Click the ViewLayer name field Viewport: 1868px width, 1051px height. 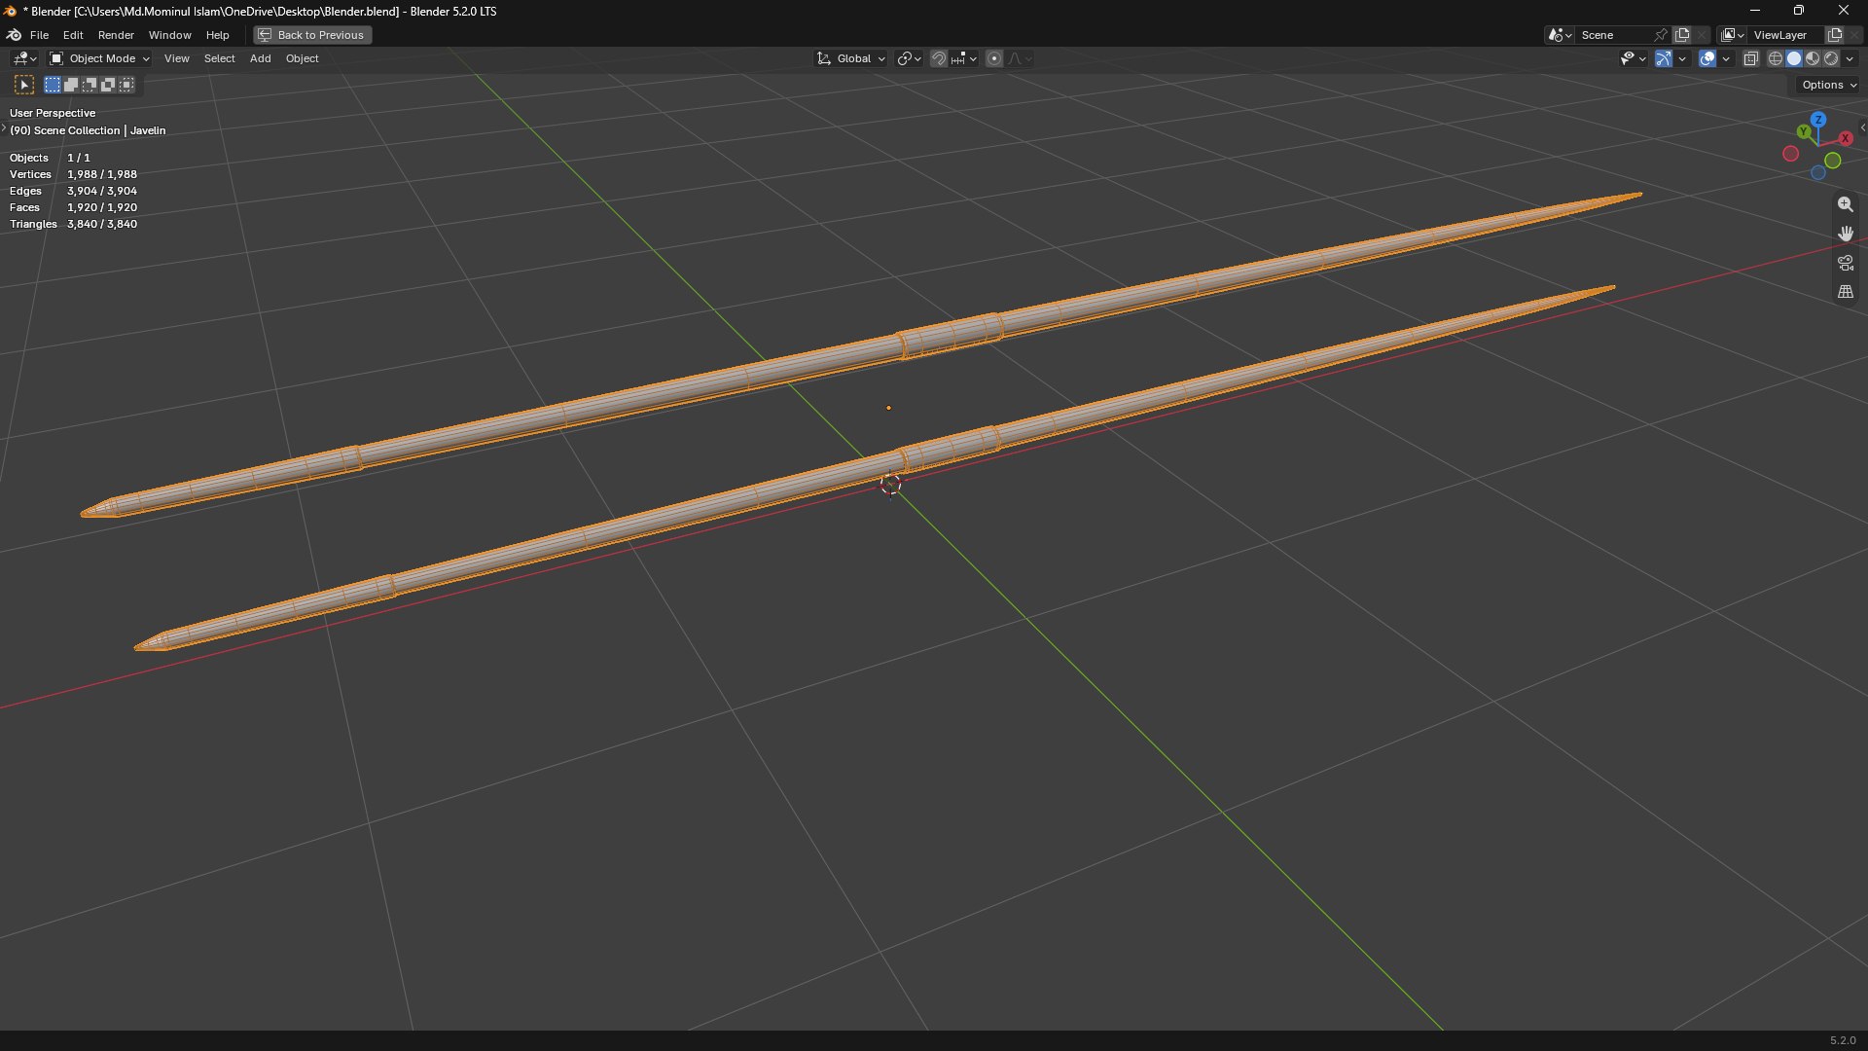(1786, 35)
